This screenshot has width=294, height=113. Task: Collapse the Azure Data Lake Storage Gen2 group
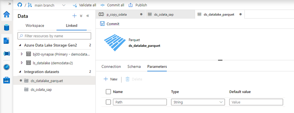[20, 45]
